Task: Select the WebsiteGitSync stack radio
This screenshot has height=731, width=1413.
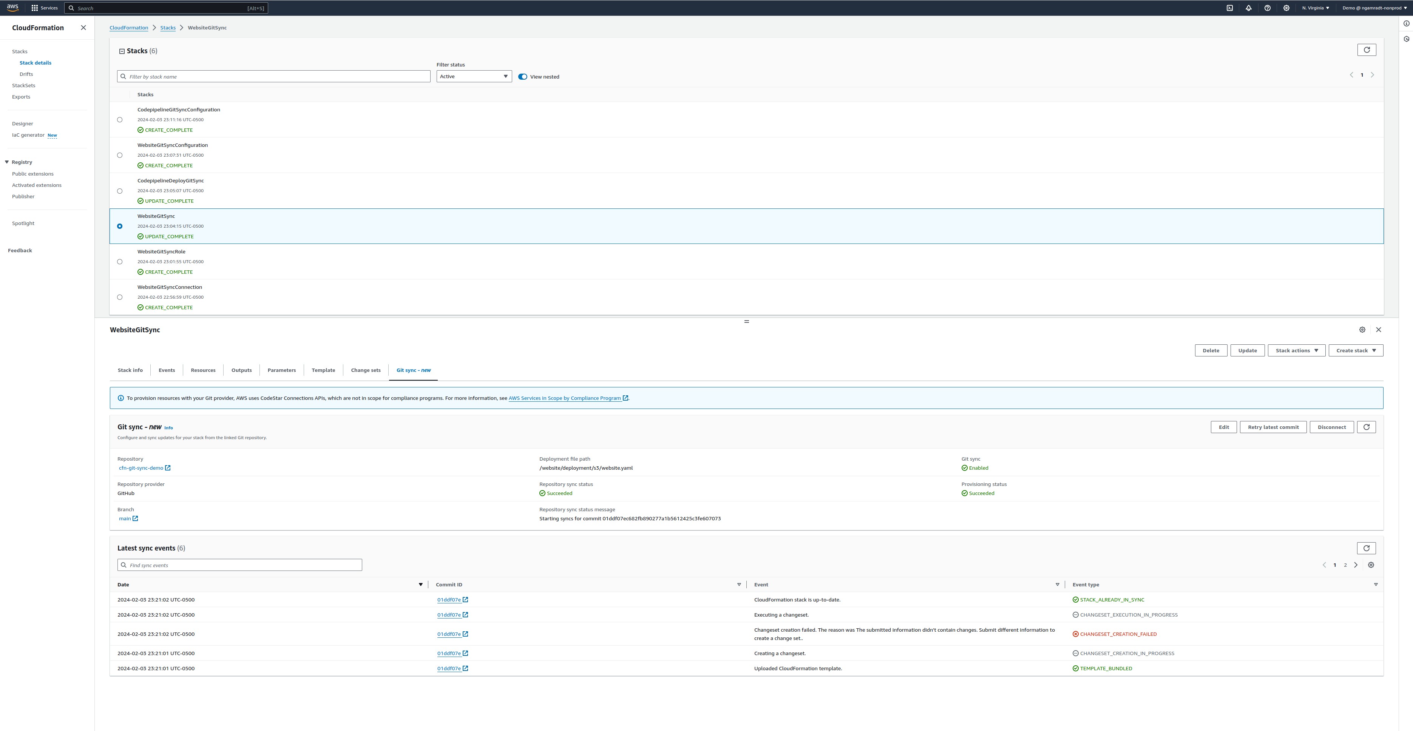Action: tap(120, 226)
